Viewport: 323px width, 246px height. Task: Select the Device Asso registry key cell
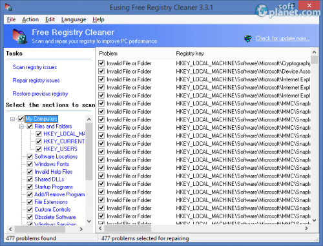(x=243, y=71)
